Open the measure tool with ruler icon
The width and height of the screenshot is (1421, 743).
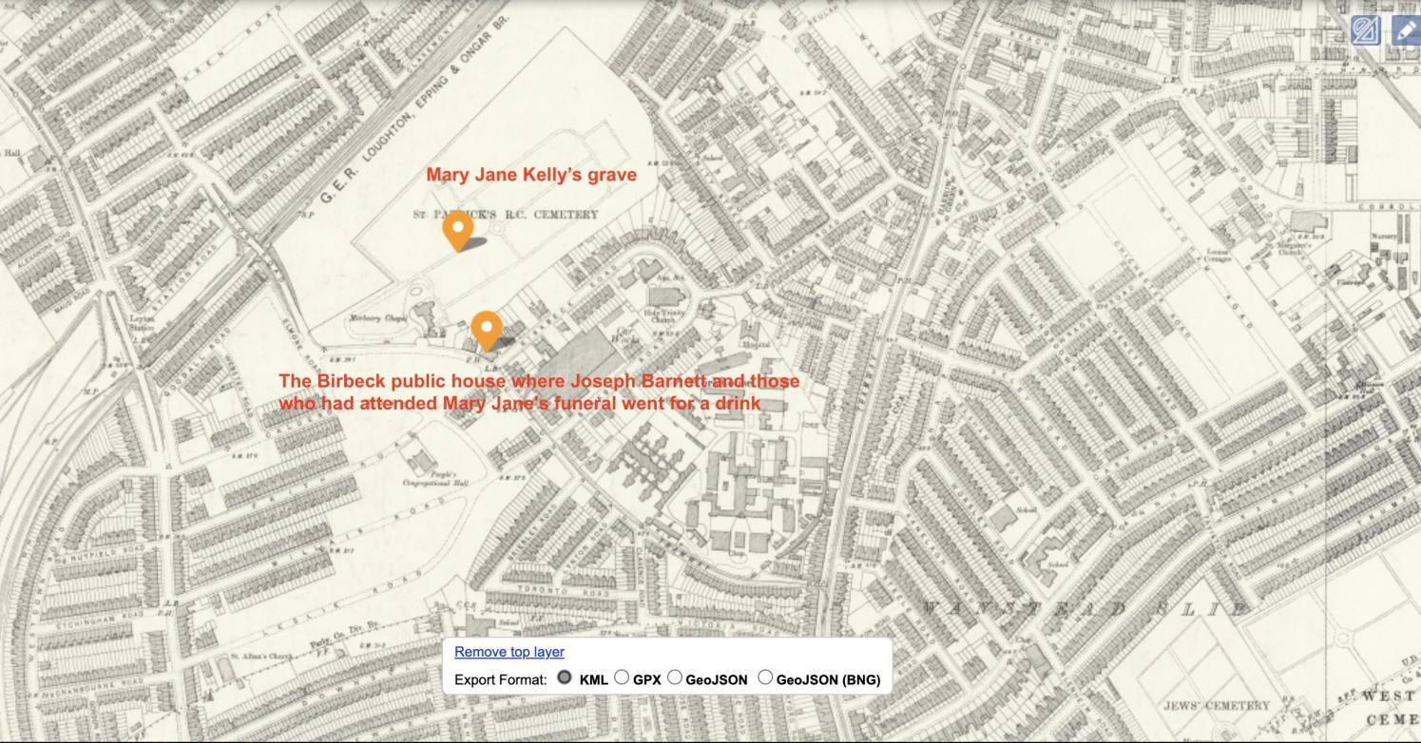1367,30
